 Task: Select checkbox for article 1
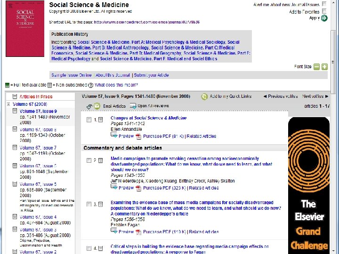tap(89, 120)
